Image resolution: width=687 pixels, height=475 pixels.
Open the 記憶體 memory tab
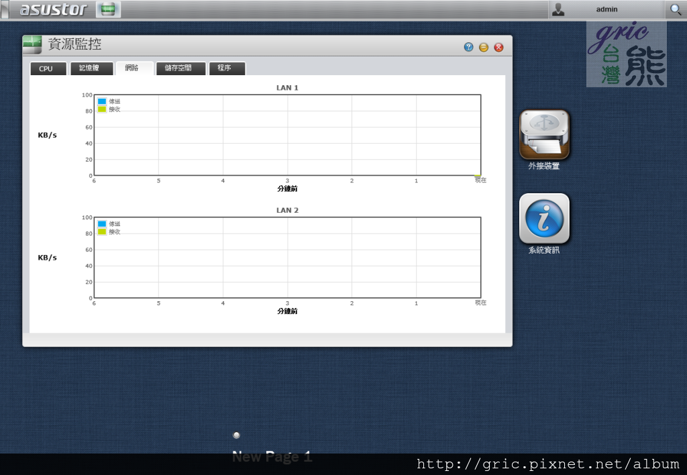click(91, 68)
